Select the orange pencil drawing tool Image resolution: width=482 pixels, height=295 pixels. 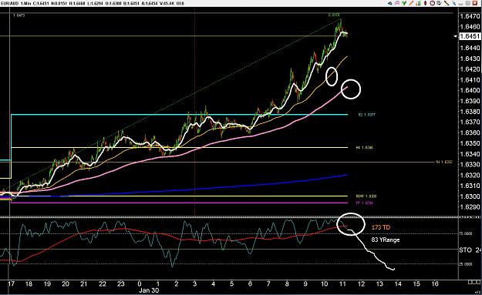coord(411,3)
